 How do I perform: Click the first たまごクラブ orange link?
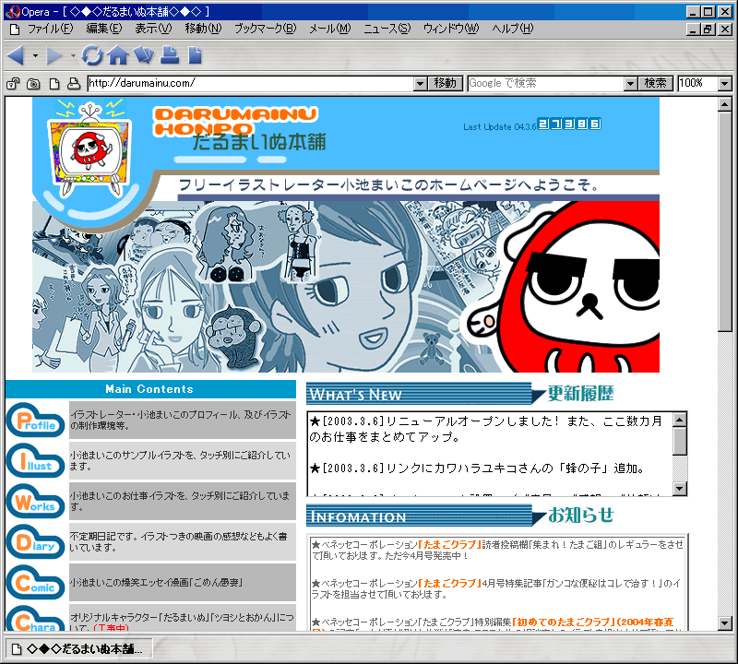pos(449,544)
